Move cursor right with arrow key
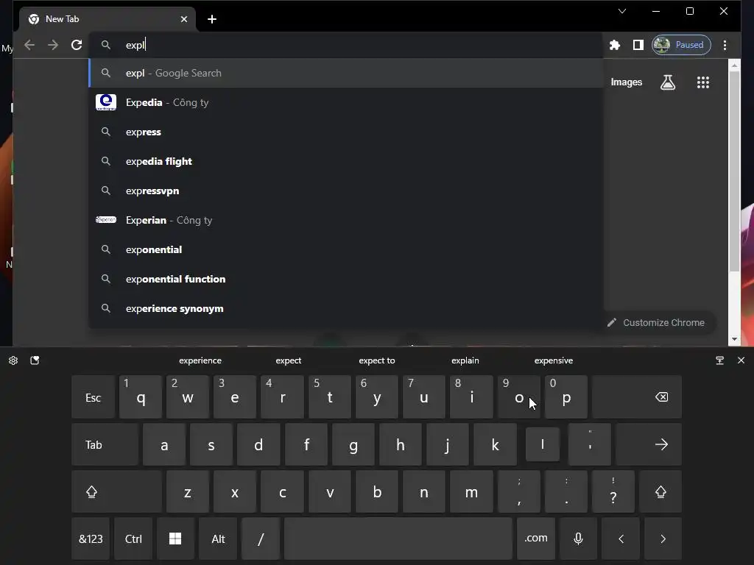 click(x=663, y=539)
